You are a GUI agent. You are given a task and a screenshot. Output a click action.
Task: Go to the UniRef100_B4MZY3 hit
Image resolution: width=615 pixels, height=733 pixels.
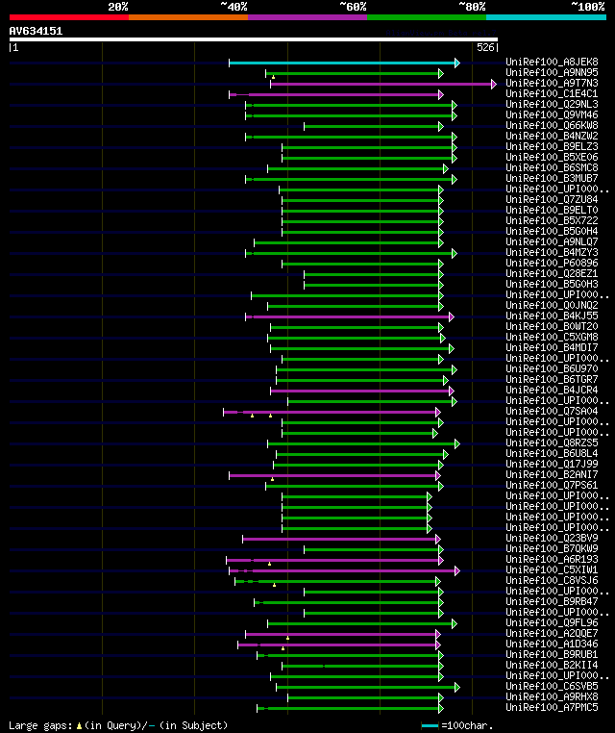pos(552,252)
